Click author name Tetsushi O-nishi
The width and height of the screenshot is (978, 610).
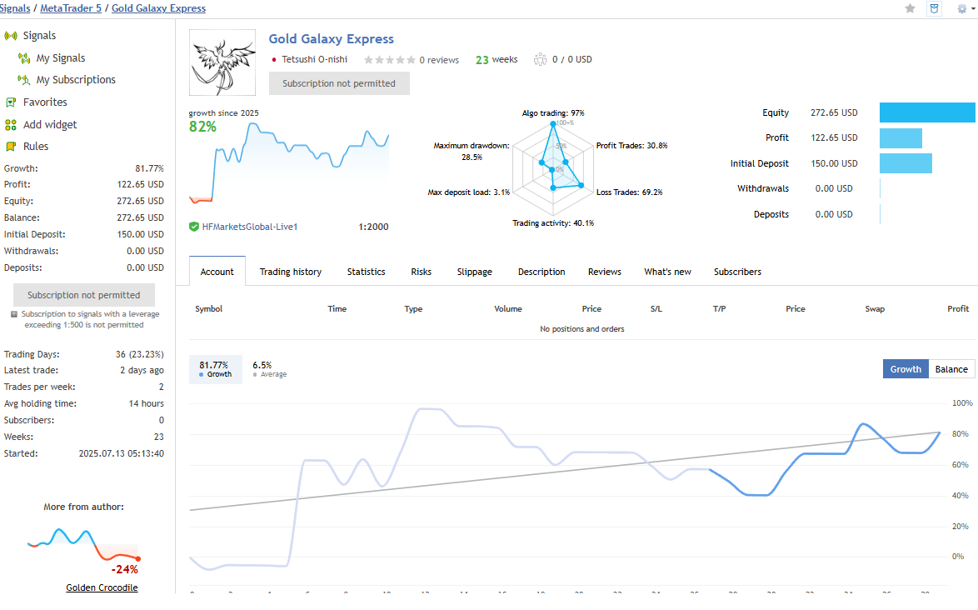tap(314, 60)
